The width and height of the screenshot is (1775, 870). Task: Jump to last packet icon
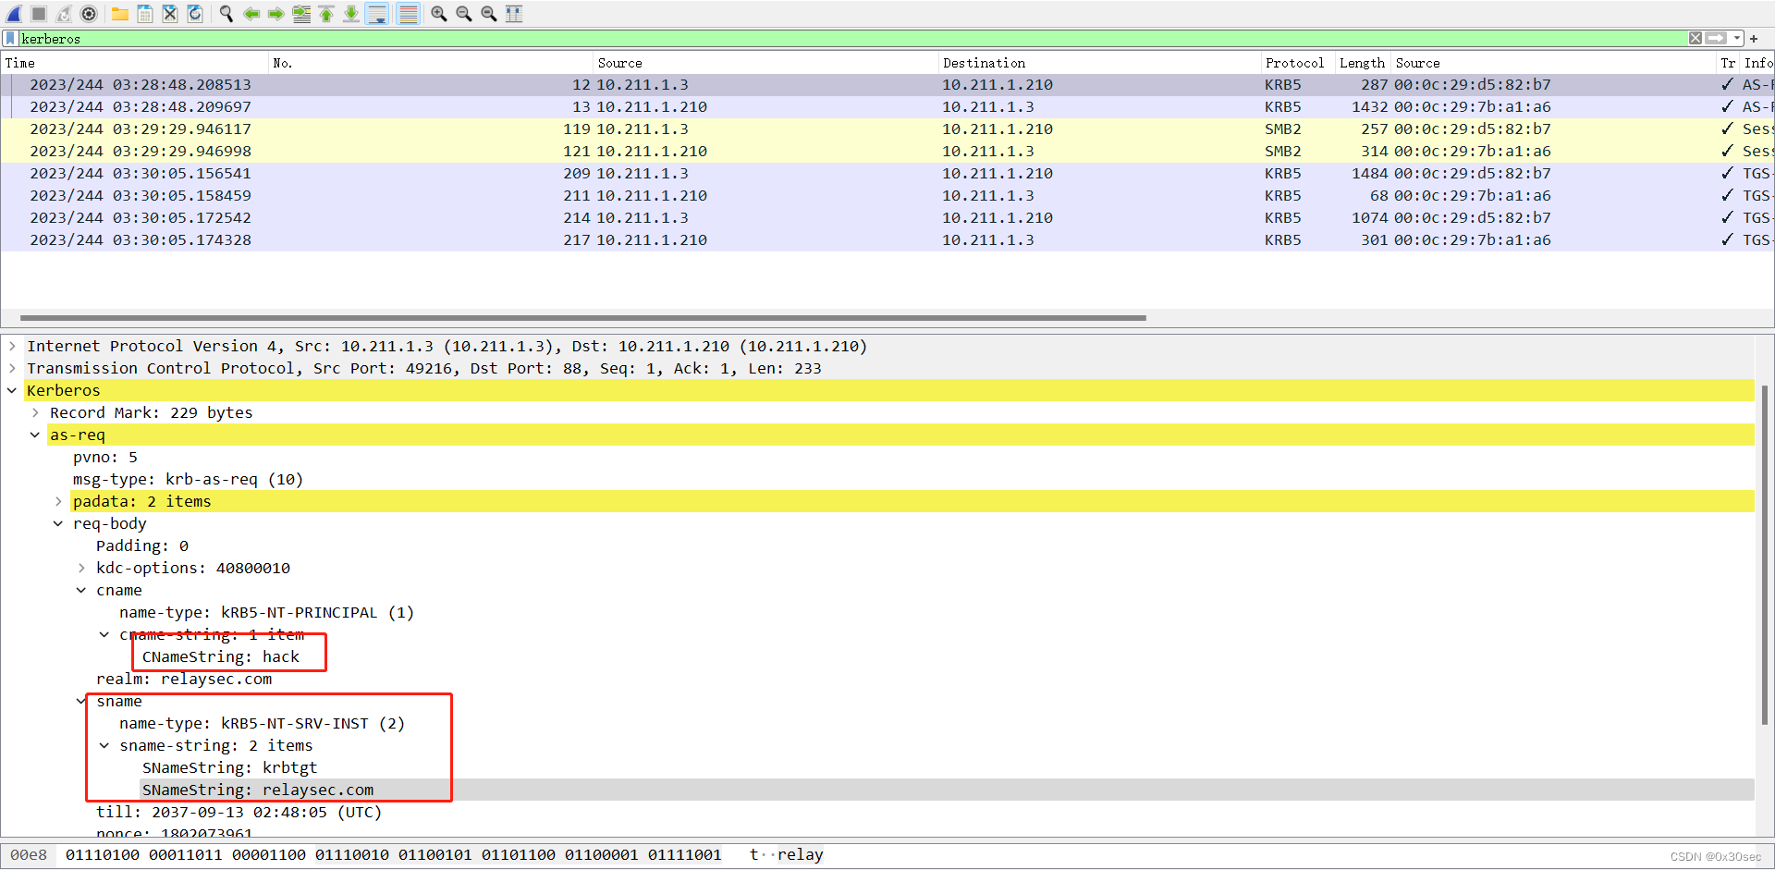351,14
